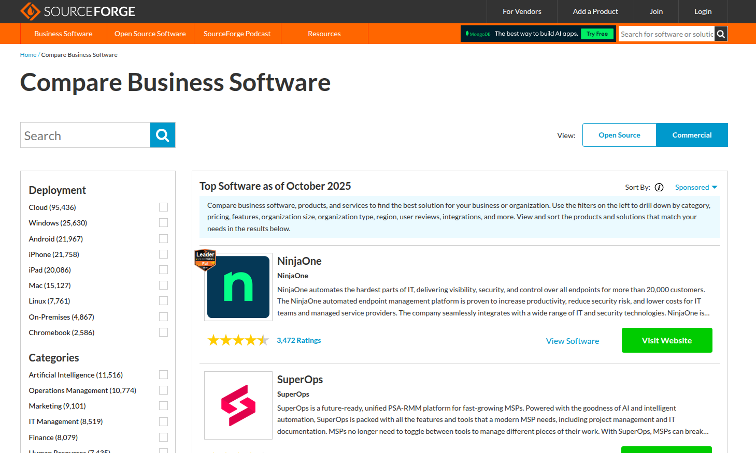This screenshot has height=453, width=756.
Task: Open the Sponsored sort dropdown
Action: tap(696, 187)
